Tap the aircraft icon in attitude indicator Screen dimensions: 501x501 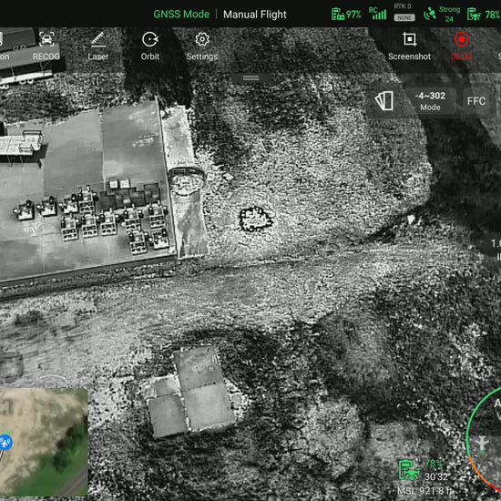pyautogui.click(x=482, y=445)
